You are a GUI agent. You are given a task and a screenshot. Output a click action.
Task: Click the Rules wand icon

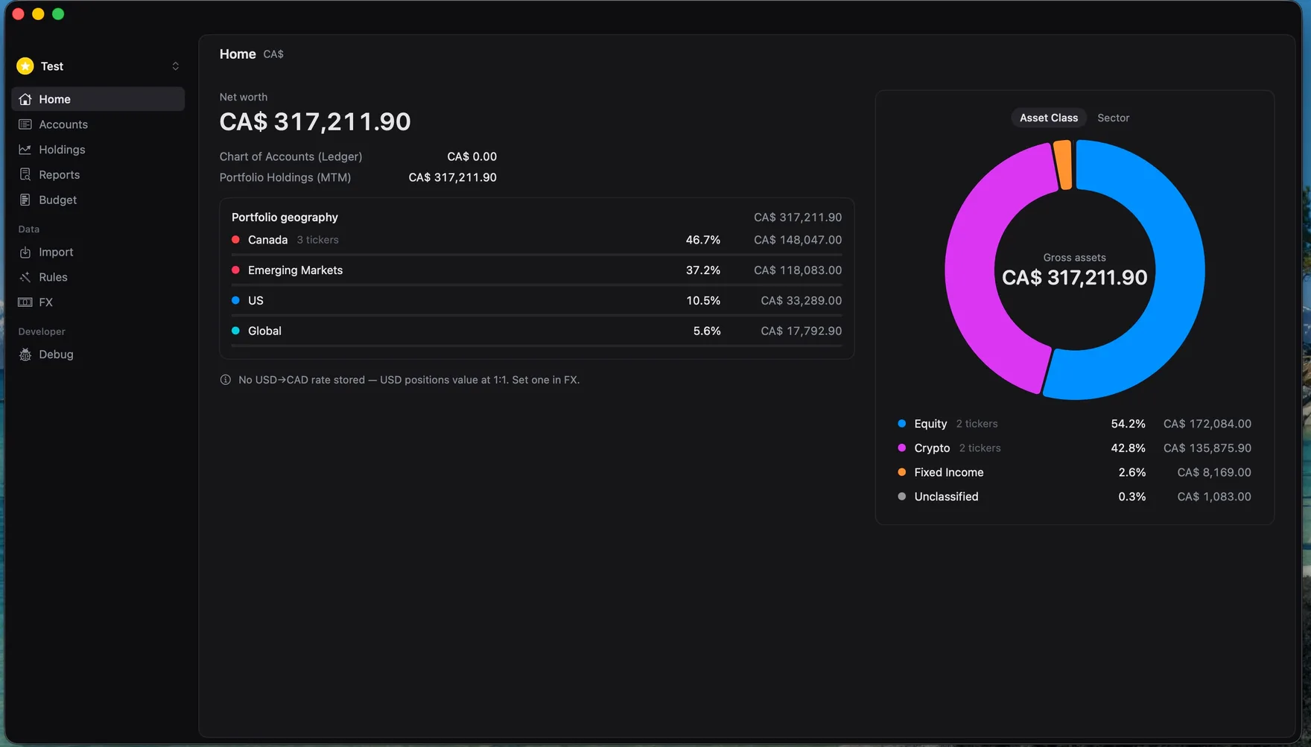tap(25, 277)
